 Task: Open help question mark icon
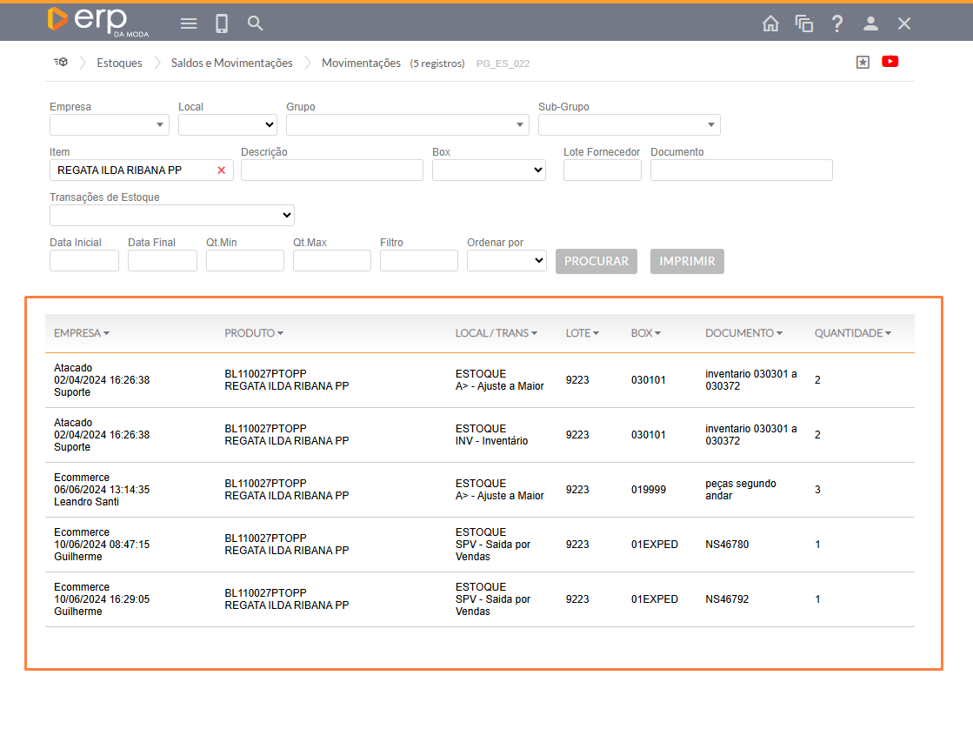click(837, 23)
